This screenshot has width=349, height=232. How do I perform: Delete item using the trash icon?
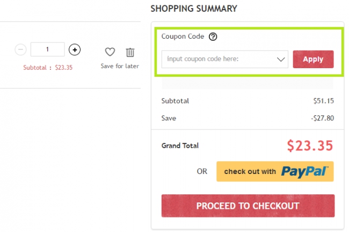tap(130, 52)
